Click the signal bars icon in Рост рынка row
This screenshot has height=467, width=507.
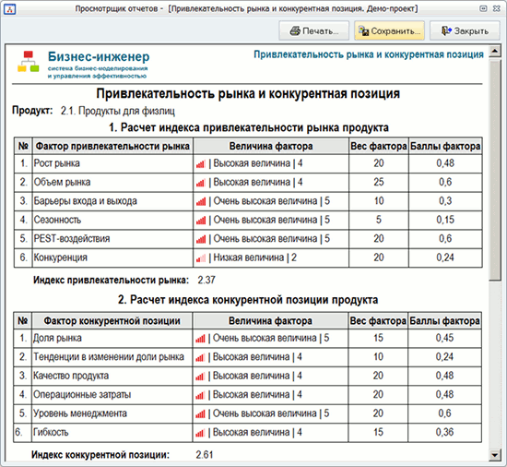coord(201,164)
